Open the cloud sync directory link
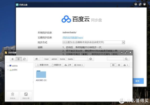 point(73,37)
